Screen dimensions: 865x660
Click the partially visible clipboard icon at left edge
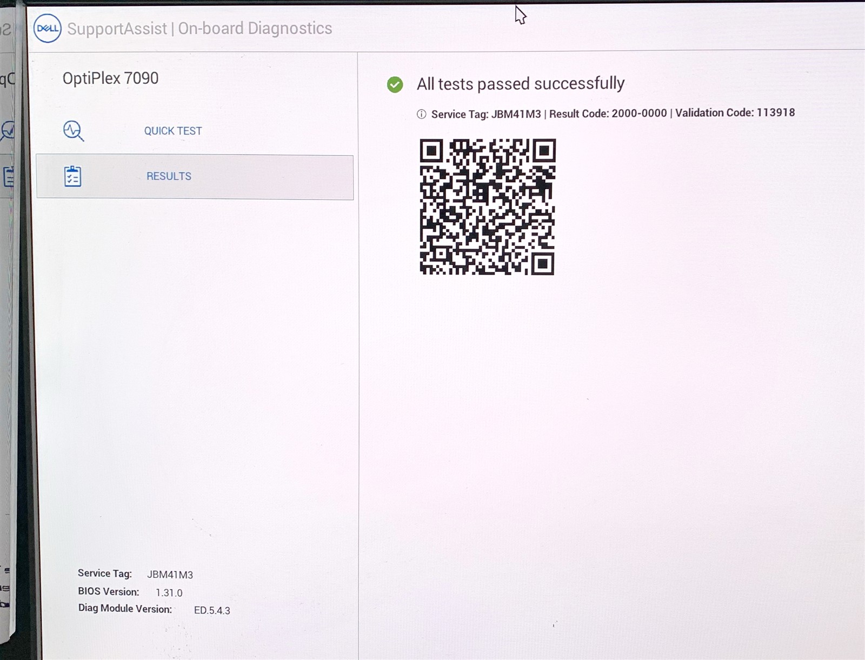pyautogui.click(x=9, y=177)
